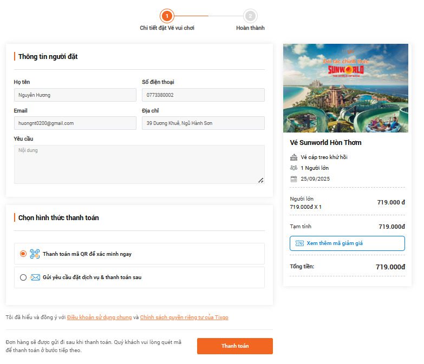Open Xem thêm mã giảm giá
The image size is (424, 364).
[x=347, y=243]
